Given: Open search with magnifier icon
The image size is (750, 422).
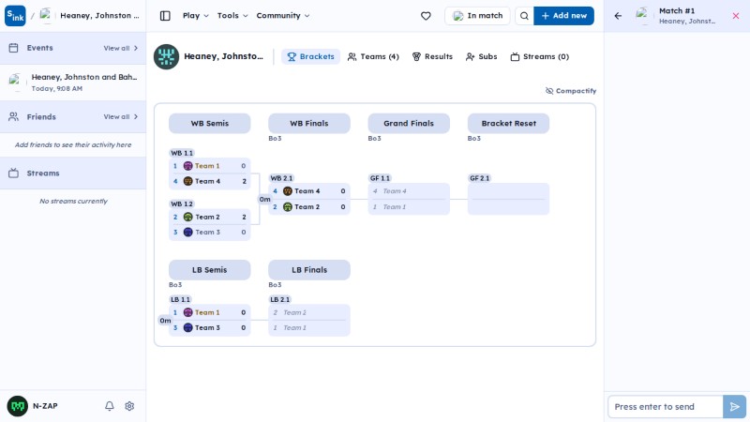Looking at the screenshot, I should (524, 16).
